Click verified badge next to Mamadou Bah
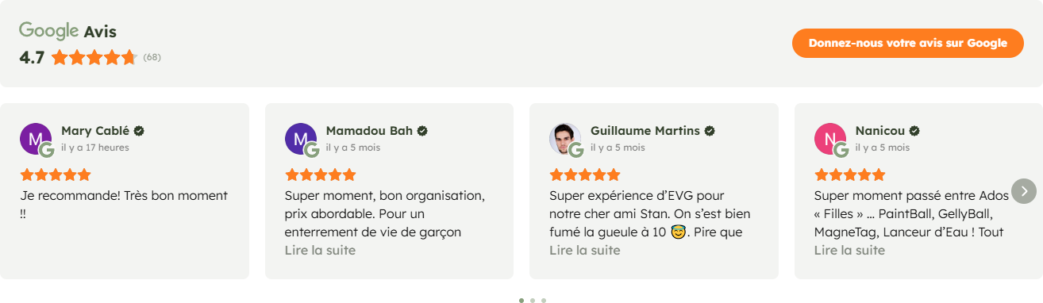The height and width of the screenshot is (303, 1043). tap(422, 131)
